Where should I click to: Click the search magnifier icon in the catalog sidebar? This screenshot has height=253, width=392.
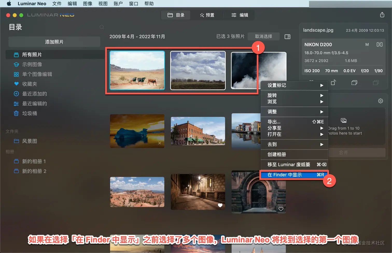[102, 27]
